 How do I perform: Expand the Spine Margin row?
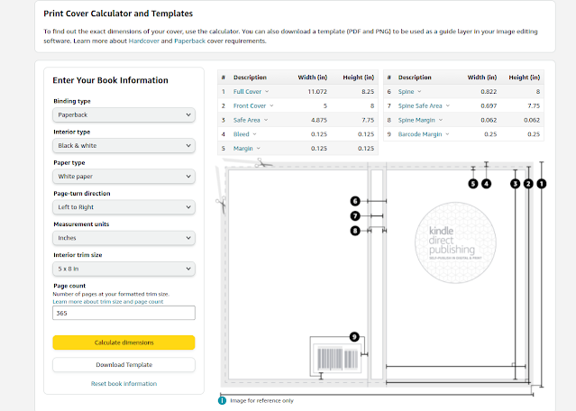click(x=420, y=120)
